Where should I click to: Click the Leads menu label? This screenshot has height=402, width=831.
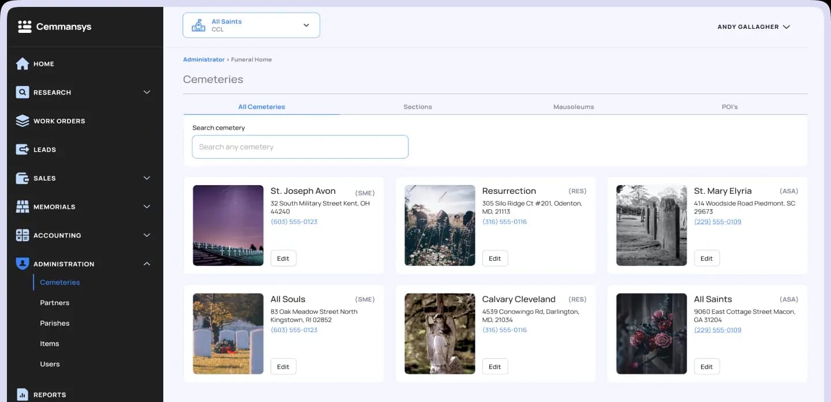(45, 149)
